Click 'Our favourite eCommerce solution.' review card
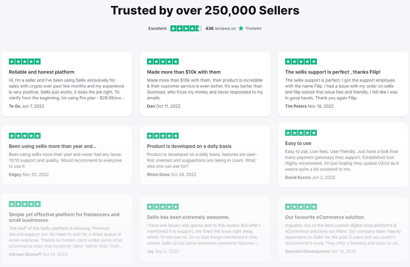Screen dimensions: 410x267 click(x=343, y=229)
